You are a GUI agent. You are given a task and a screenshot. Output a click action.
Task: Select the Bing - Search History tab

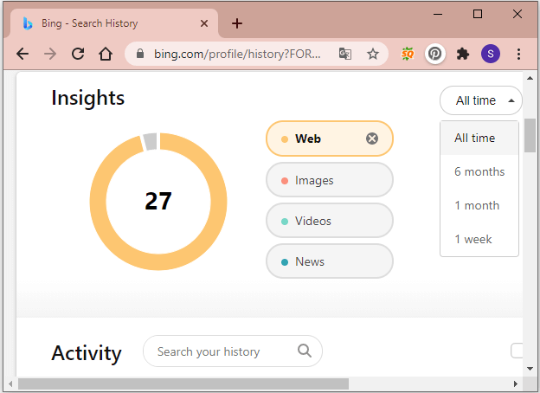114,23
